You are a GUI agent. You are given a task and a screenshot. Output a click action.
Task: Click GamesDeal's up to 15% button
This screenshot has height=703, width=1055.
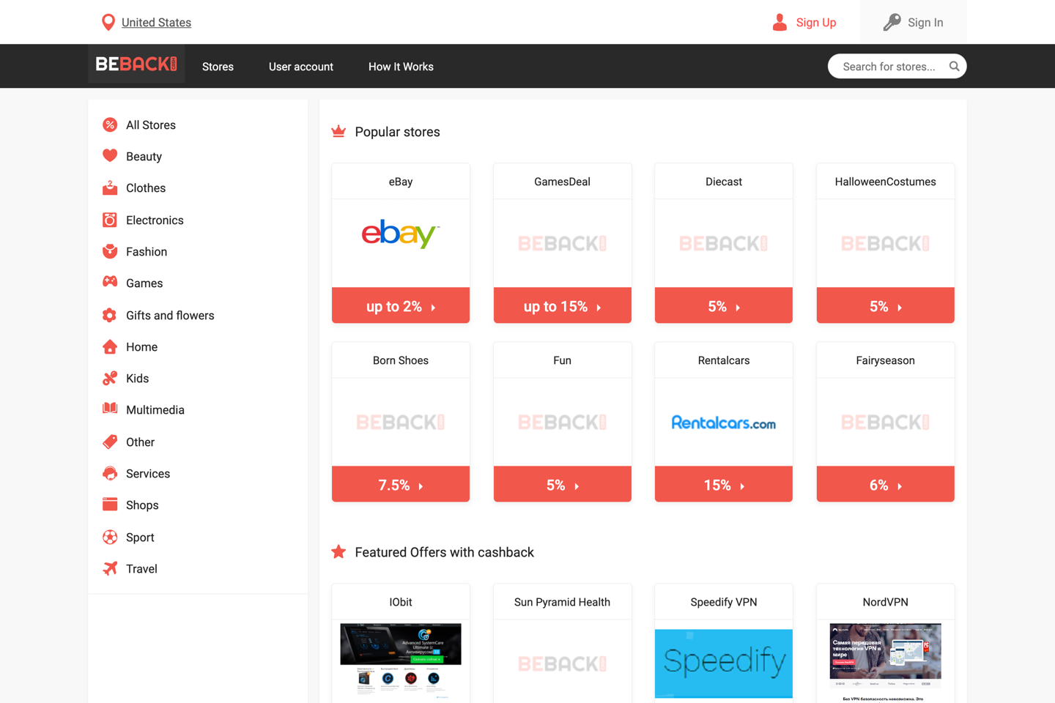[562, 305]
